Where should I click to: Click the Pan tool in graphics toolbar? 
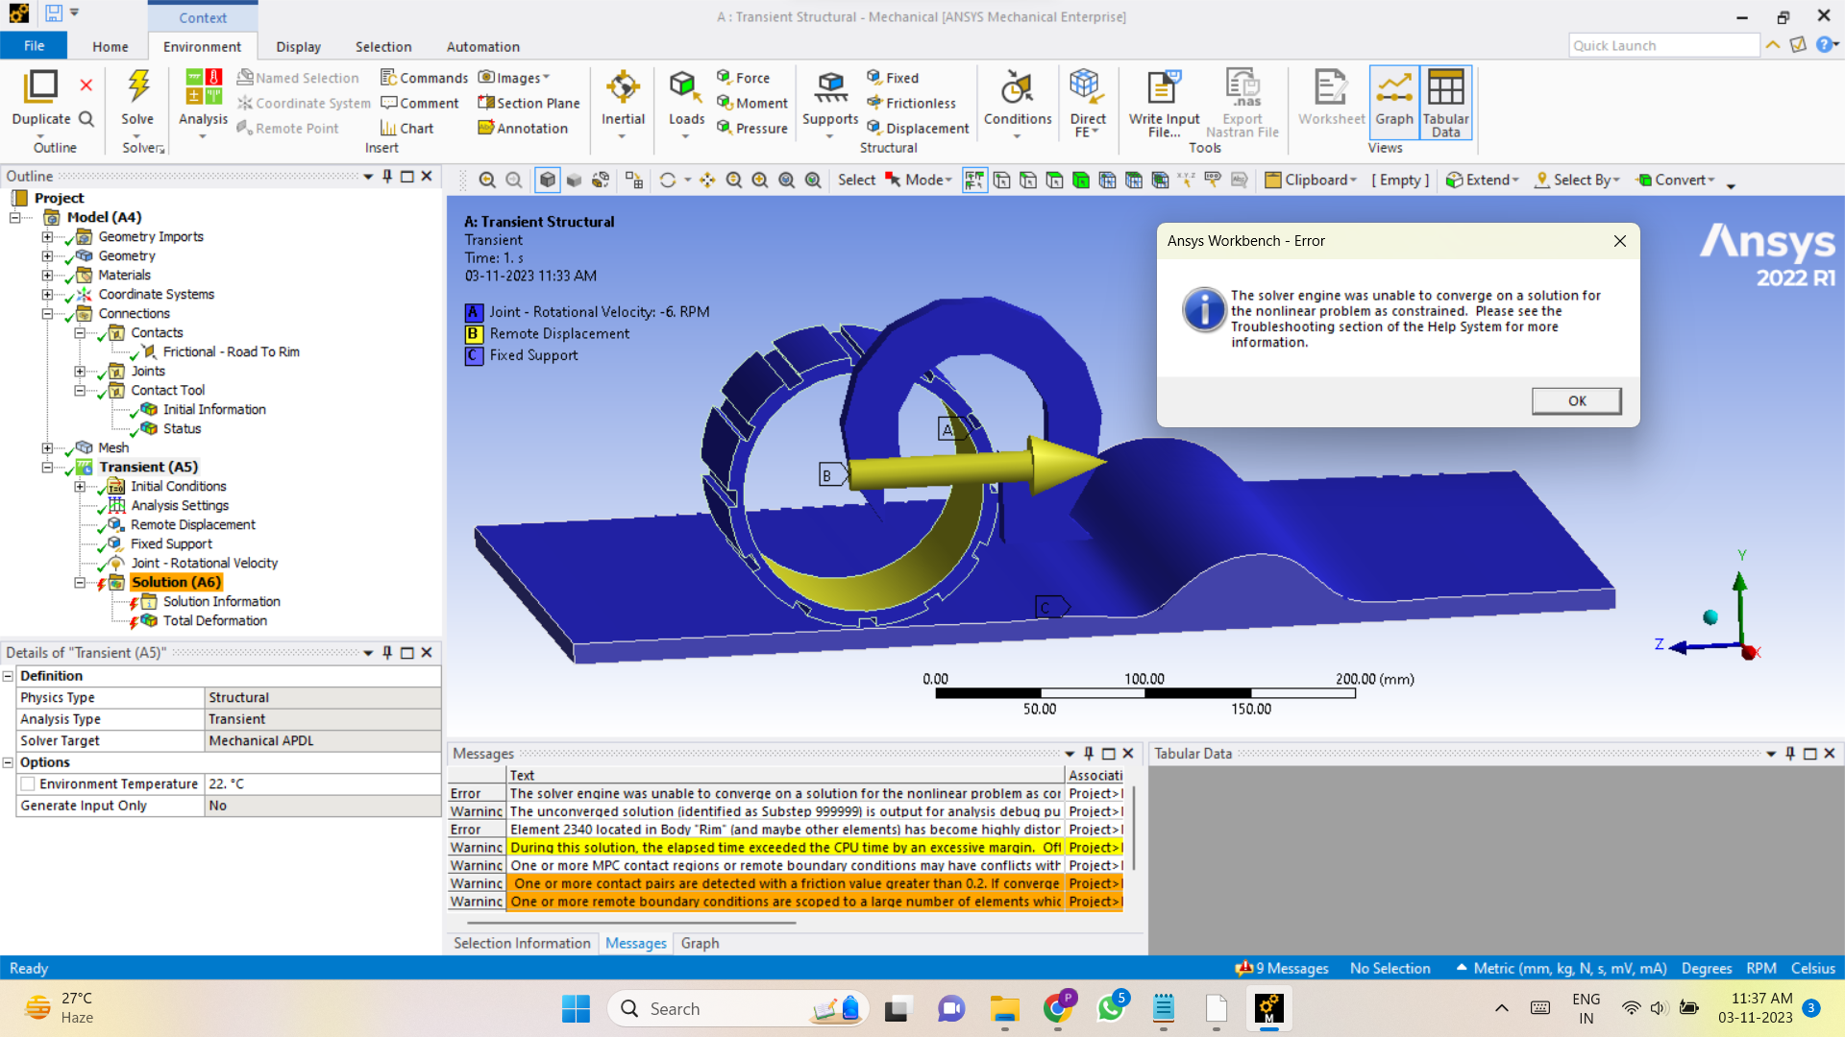(x=707, y=180)
